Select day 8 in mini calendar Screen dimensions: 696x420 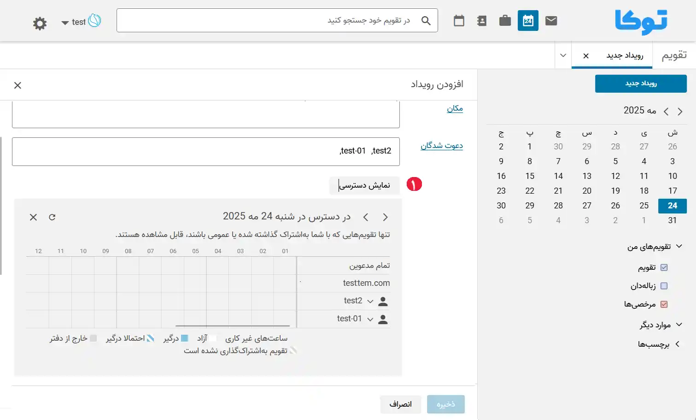pos(530,161)
